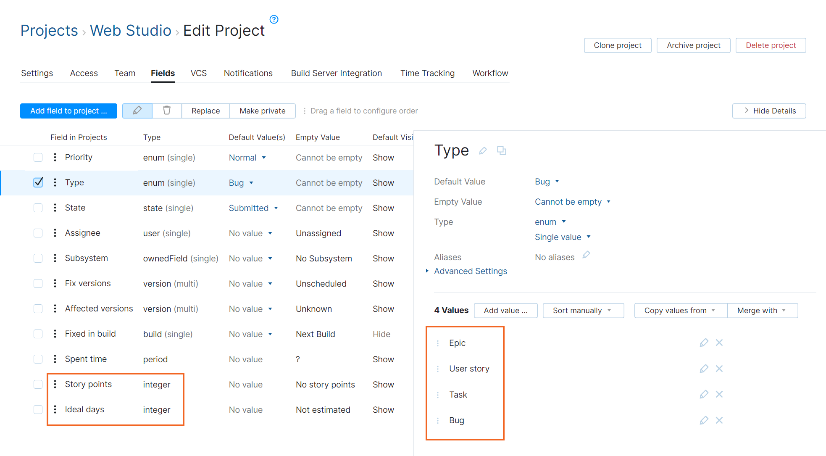Click the trash delete toolbar icon
826x456 pixels.
167,111
